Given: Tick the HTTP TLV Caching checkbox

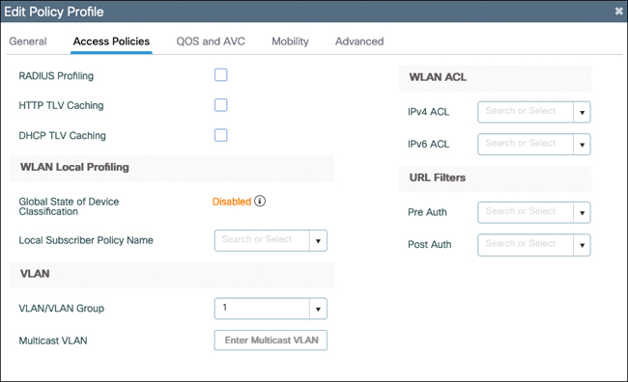Looking at the screenshot, I should 220,105.
